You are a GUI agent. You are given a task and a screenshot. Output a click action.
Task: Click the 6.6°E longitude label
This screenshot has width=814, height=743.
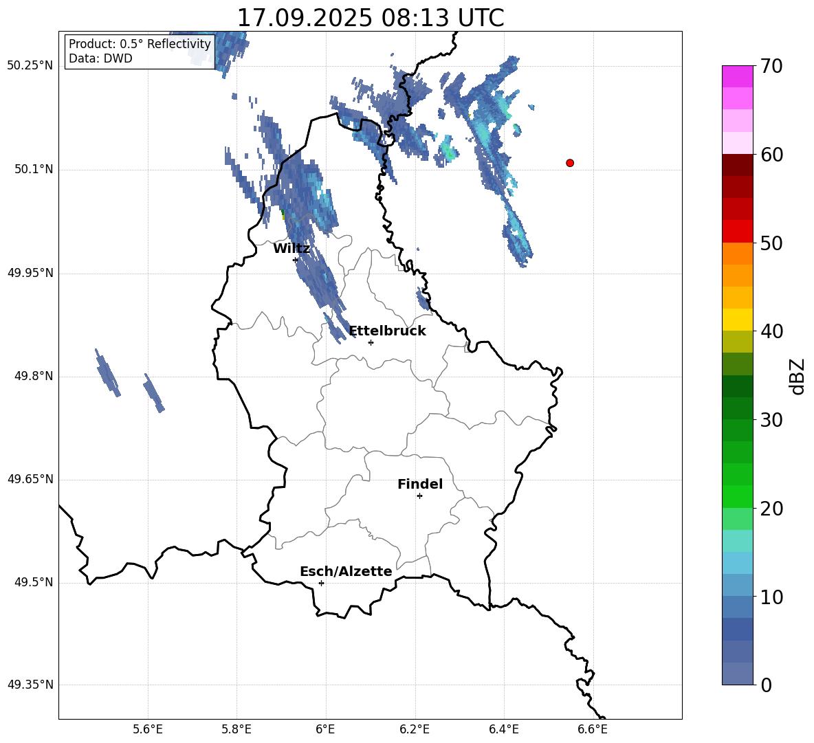pyautogui.click(x=593, y=729)
